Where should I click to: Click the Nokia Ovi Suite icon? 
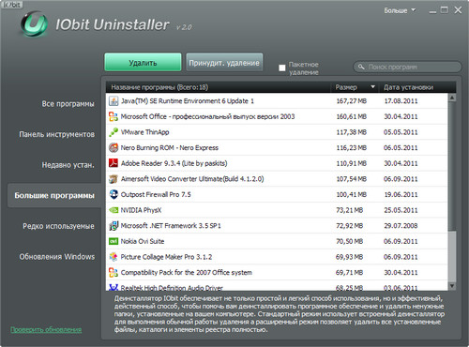pyautogui.click(x=113, y=241)
